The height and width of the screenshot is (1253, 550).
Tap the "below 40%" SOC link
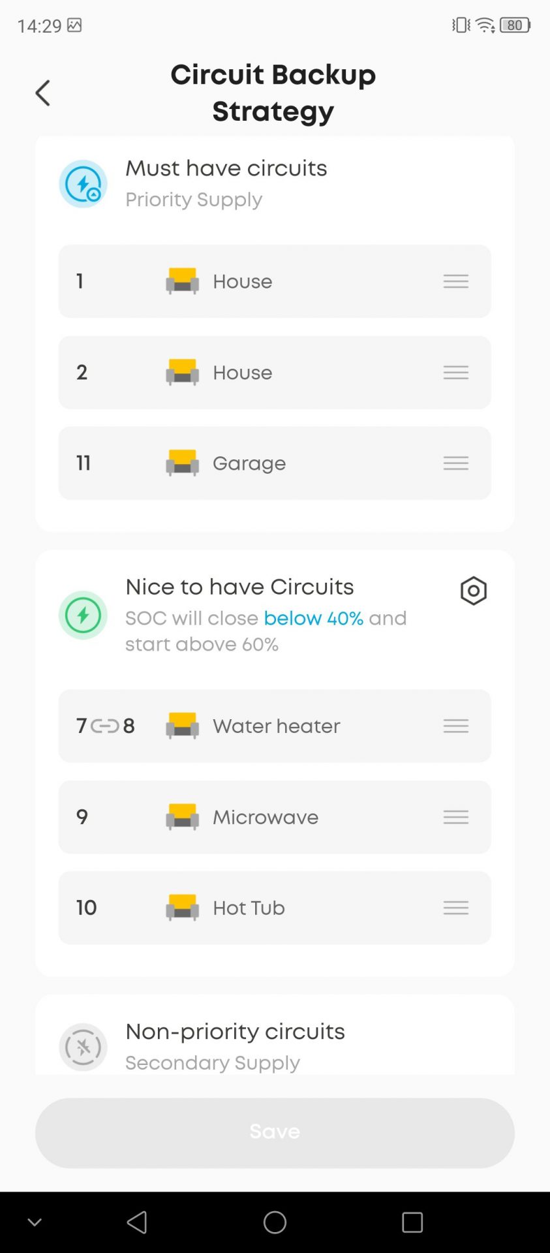(x=313, y=618)
